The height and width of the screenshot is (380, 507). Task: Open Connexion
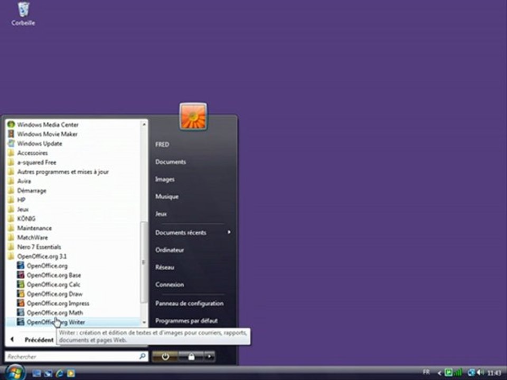(170, 284)
